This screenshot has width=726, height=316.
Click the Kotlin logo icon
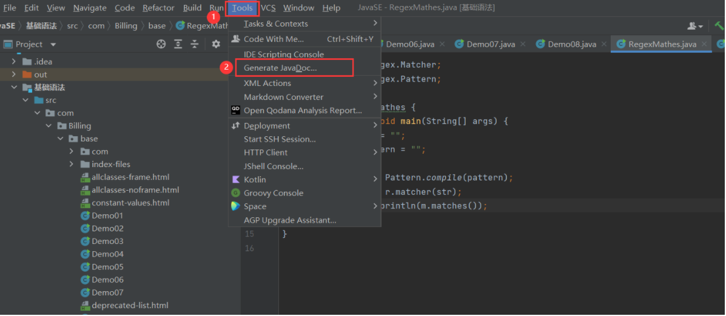(236, 179)
